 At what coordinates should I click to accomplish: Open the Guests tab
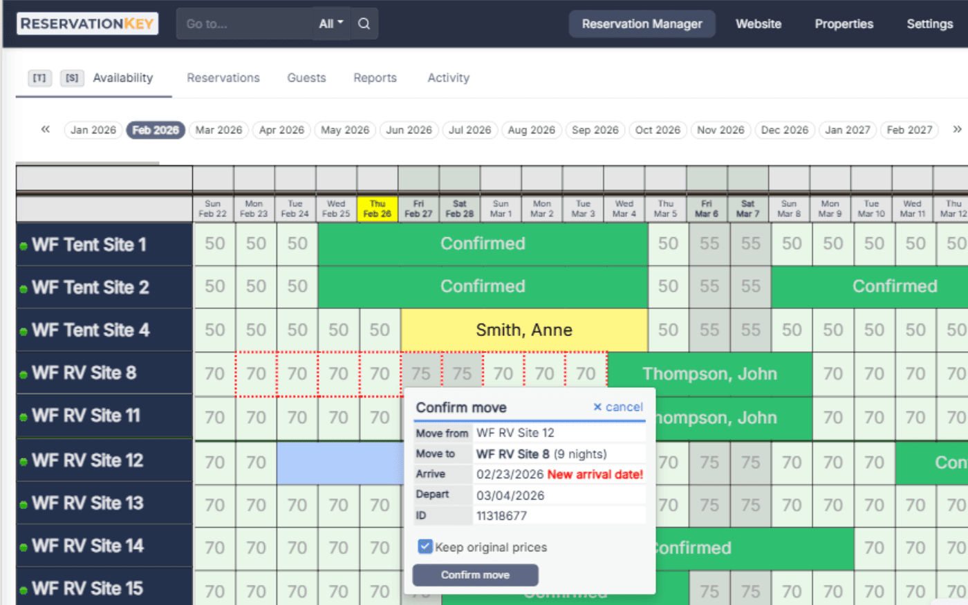(306, 77)
